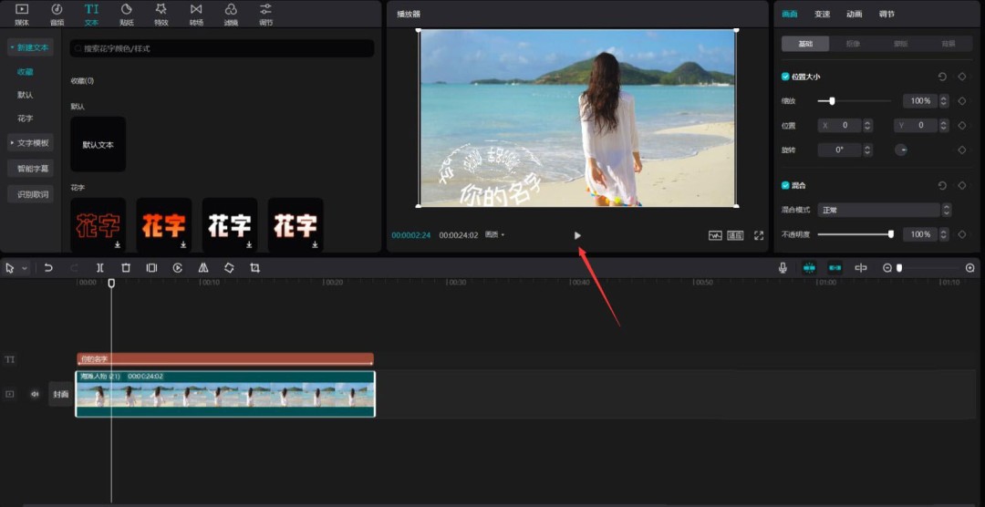Toggle the 位置大小 checkbox

click(785, 77)
